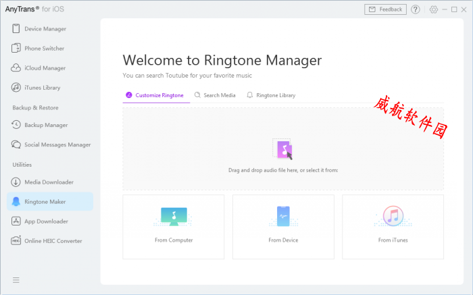
Task: Open iCloud Manager from the sidebar
Action: pos(50,68)
